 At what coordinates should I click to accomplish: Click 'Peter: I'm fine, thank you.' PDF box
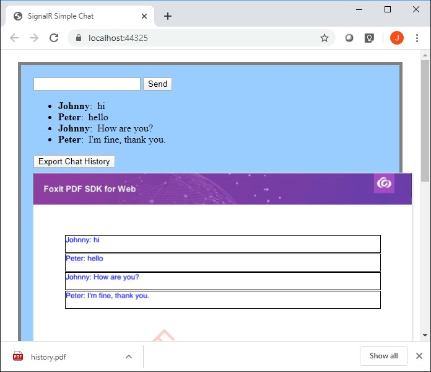(223, 299)
